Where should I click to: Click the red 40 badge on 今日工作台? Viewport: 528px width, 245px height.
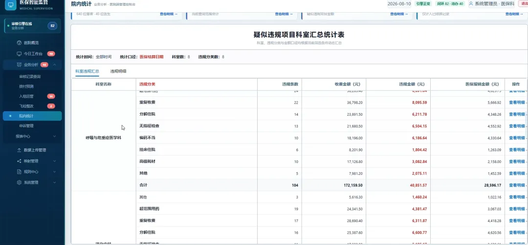pyautogui.click(x=51, y=54)
